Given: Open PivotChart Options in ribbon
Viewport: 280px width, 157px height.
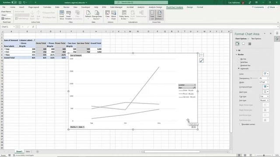Looking at the screenshot, I should coord(6,18).
